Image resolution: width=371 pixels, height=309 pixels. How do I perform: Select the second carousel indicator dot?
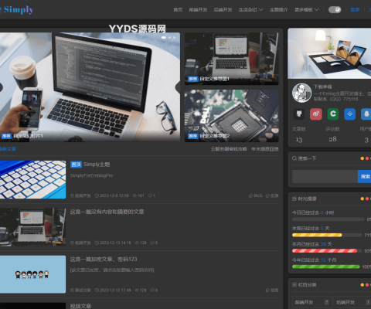[x=169, y=38]
